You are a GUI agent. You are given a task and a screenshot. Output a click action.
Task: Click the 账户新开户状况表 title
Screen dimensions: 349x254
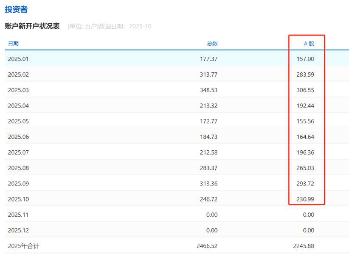[x=32, y=26]
